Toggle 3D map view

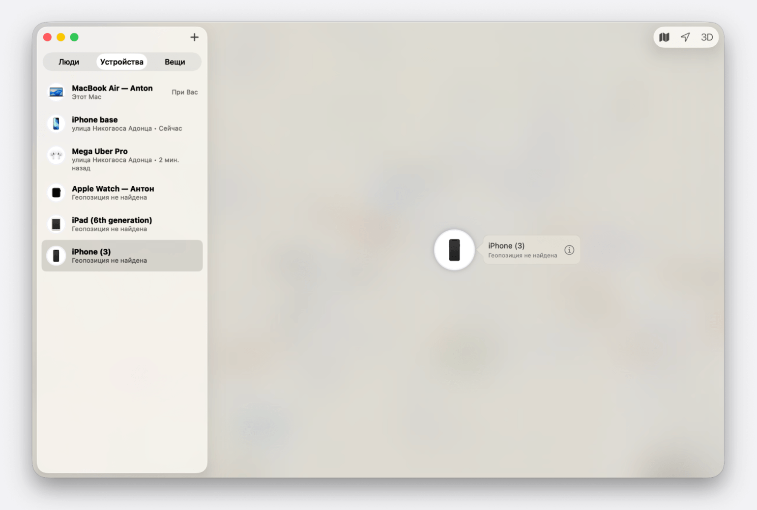coord(706,37)
